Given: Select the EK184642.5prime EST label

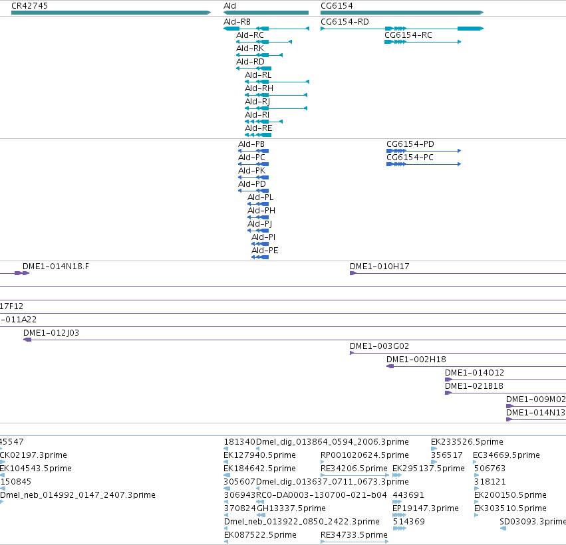Looking at the screenshot, I should 259,469.
